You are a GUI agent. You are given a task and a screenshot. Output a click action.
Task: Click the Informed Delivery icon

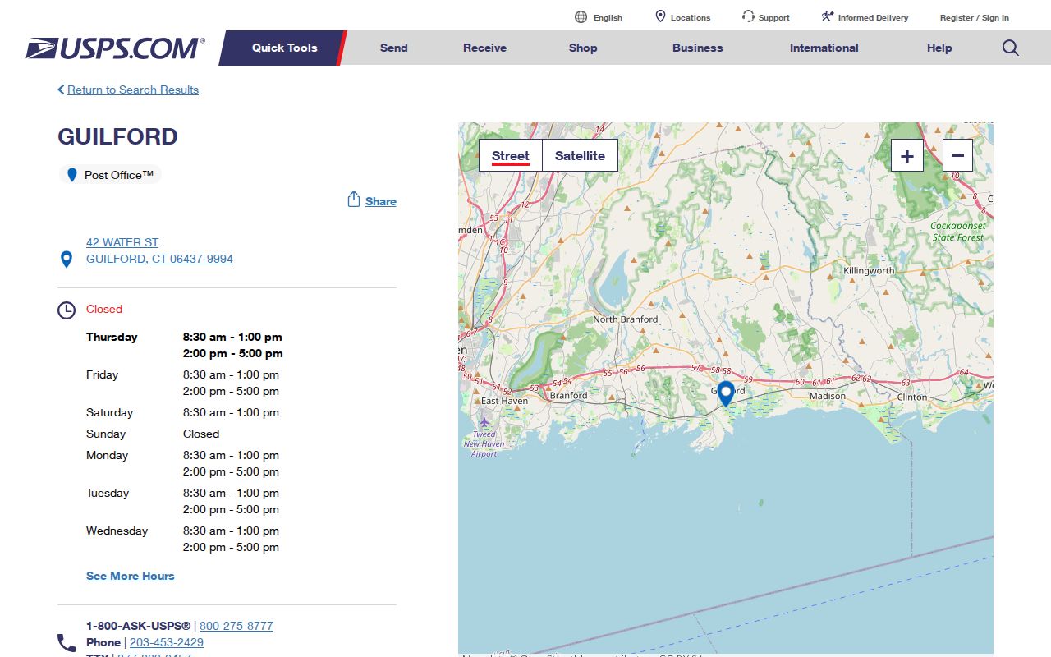828,16
